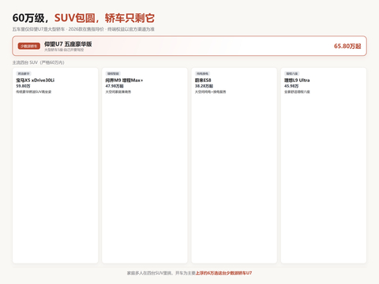The image size is (379, 284).
Task: Click the title "60万级, SUV包圆, 轿车只剩它"
Action: (84, 18)
